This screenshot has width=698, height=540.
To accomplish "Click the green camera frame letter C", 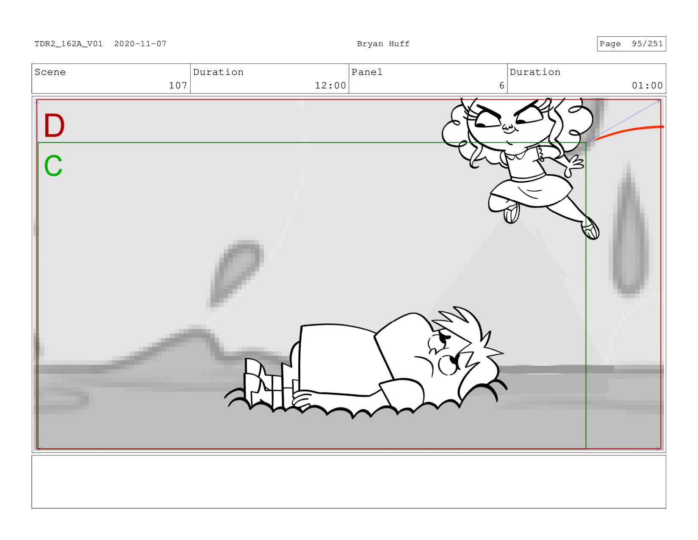I will [53, 165].
